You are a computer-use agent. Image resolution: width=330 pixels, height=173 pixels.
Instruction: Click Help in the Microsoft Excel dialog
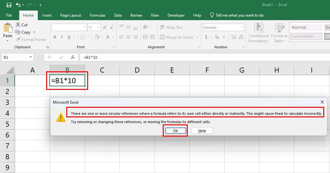(x=202, y=131)
